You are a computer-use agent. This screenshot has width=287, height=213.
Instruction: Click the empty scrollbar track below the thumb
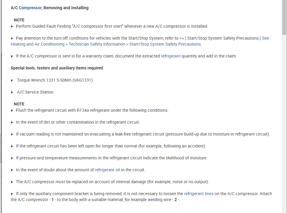[x=284, y=119]
